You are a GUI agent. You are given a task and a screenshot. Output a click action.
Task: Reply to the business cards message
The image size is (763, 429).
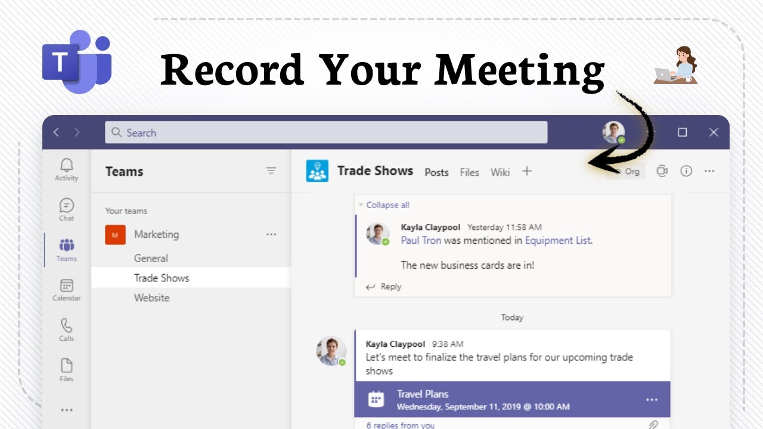[x=383, y=287]
